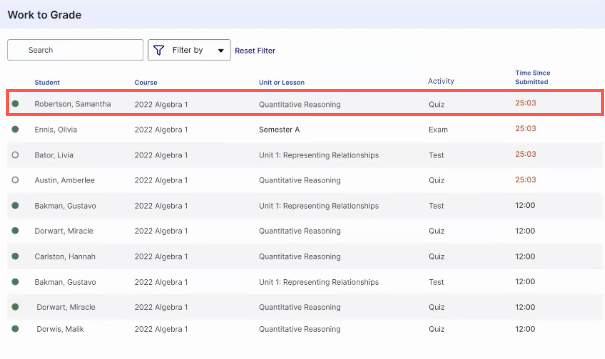
Task: Click inside the Search field
Action: point(75,50)
